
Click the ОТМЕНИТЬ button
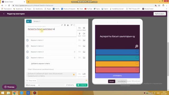tap(70, 85)
